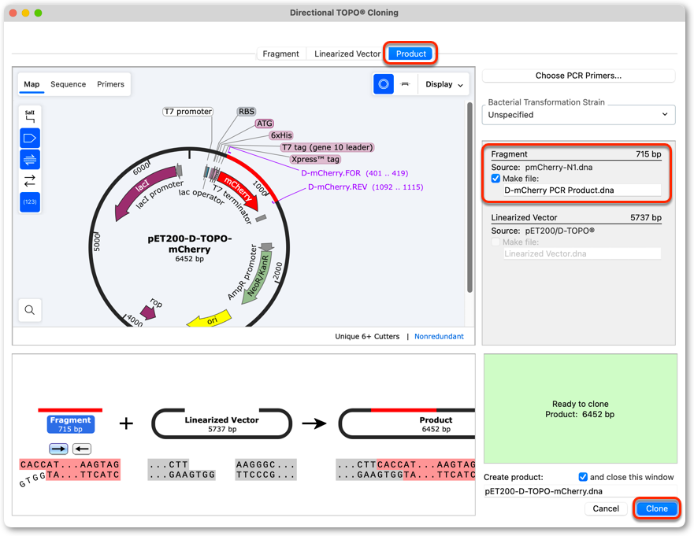Switch to the Fragment tab
694x536 pixels.
pyautogui.click(x=280, y=54)
